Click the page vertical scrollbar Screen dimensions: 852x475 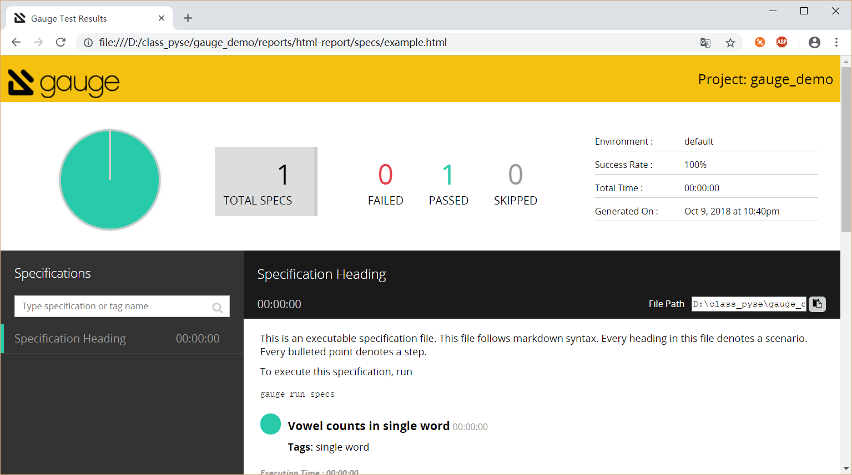coord(846,150)
